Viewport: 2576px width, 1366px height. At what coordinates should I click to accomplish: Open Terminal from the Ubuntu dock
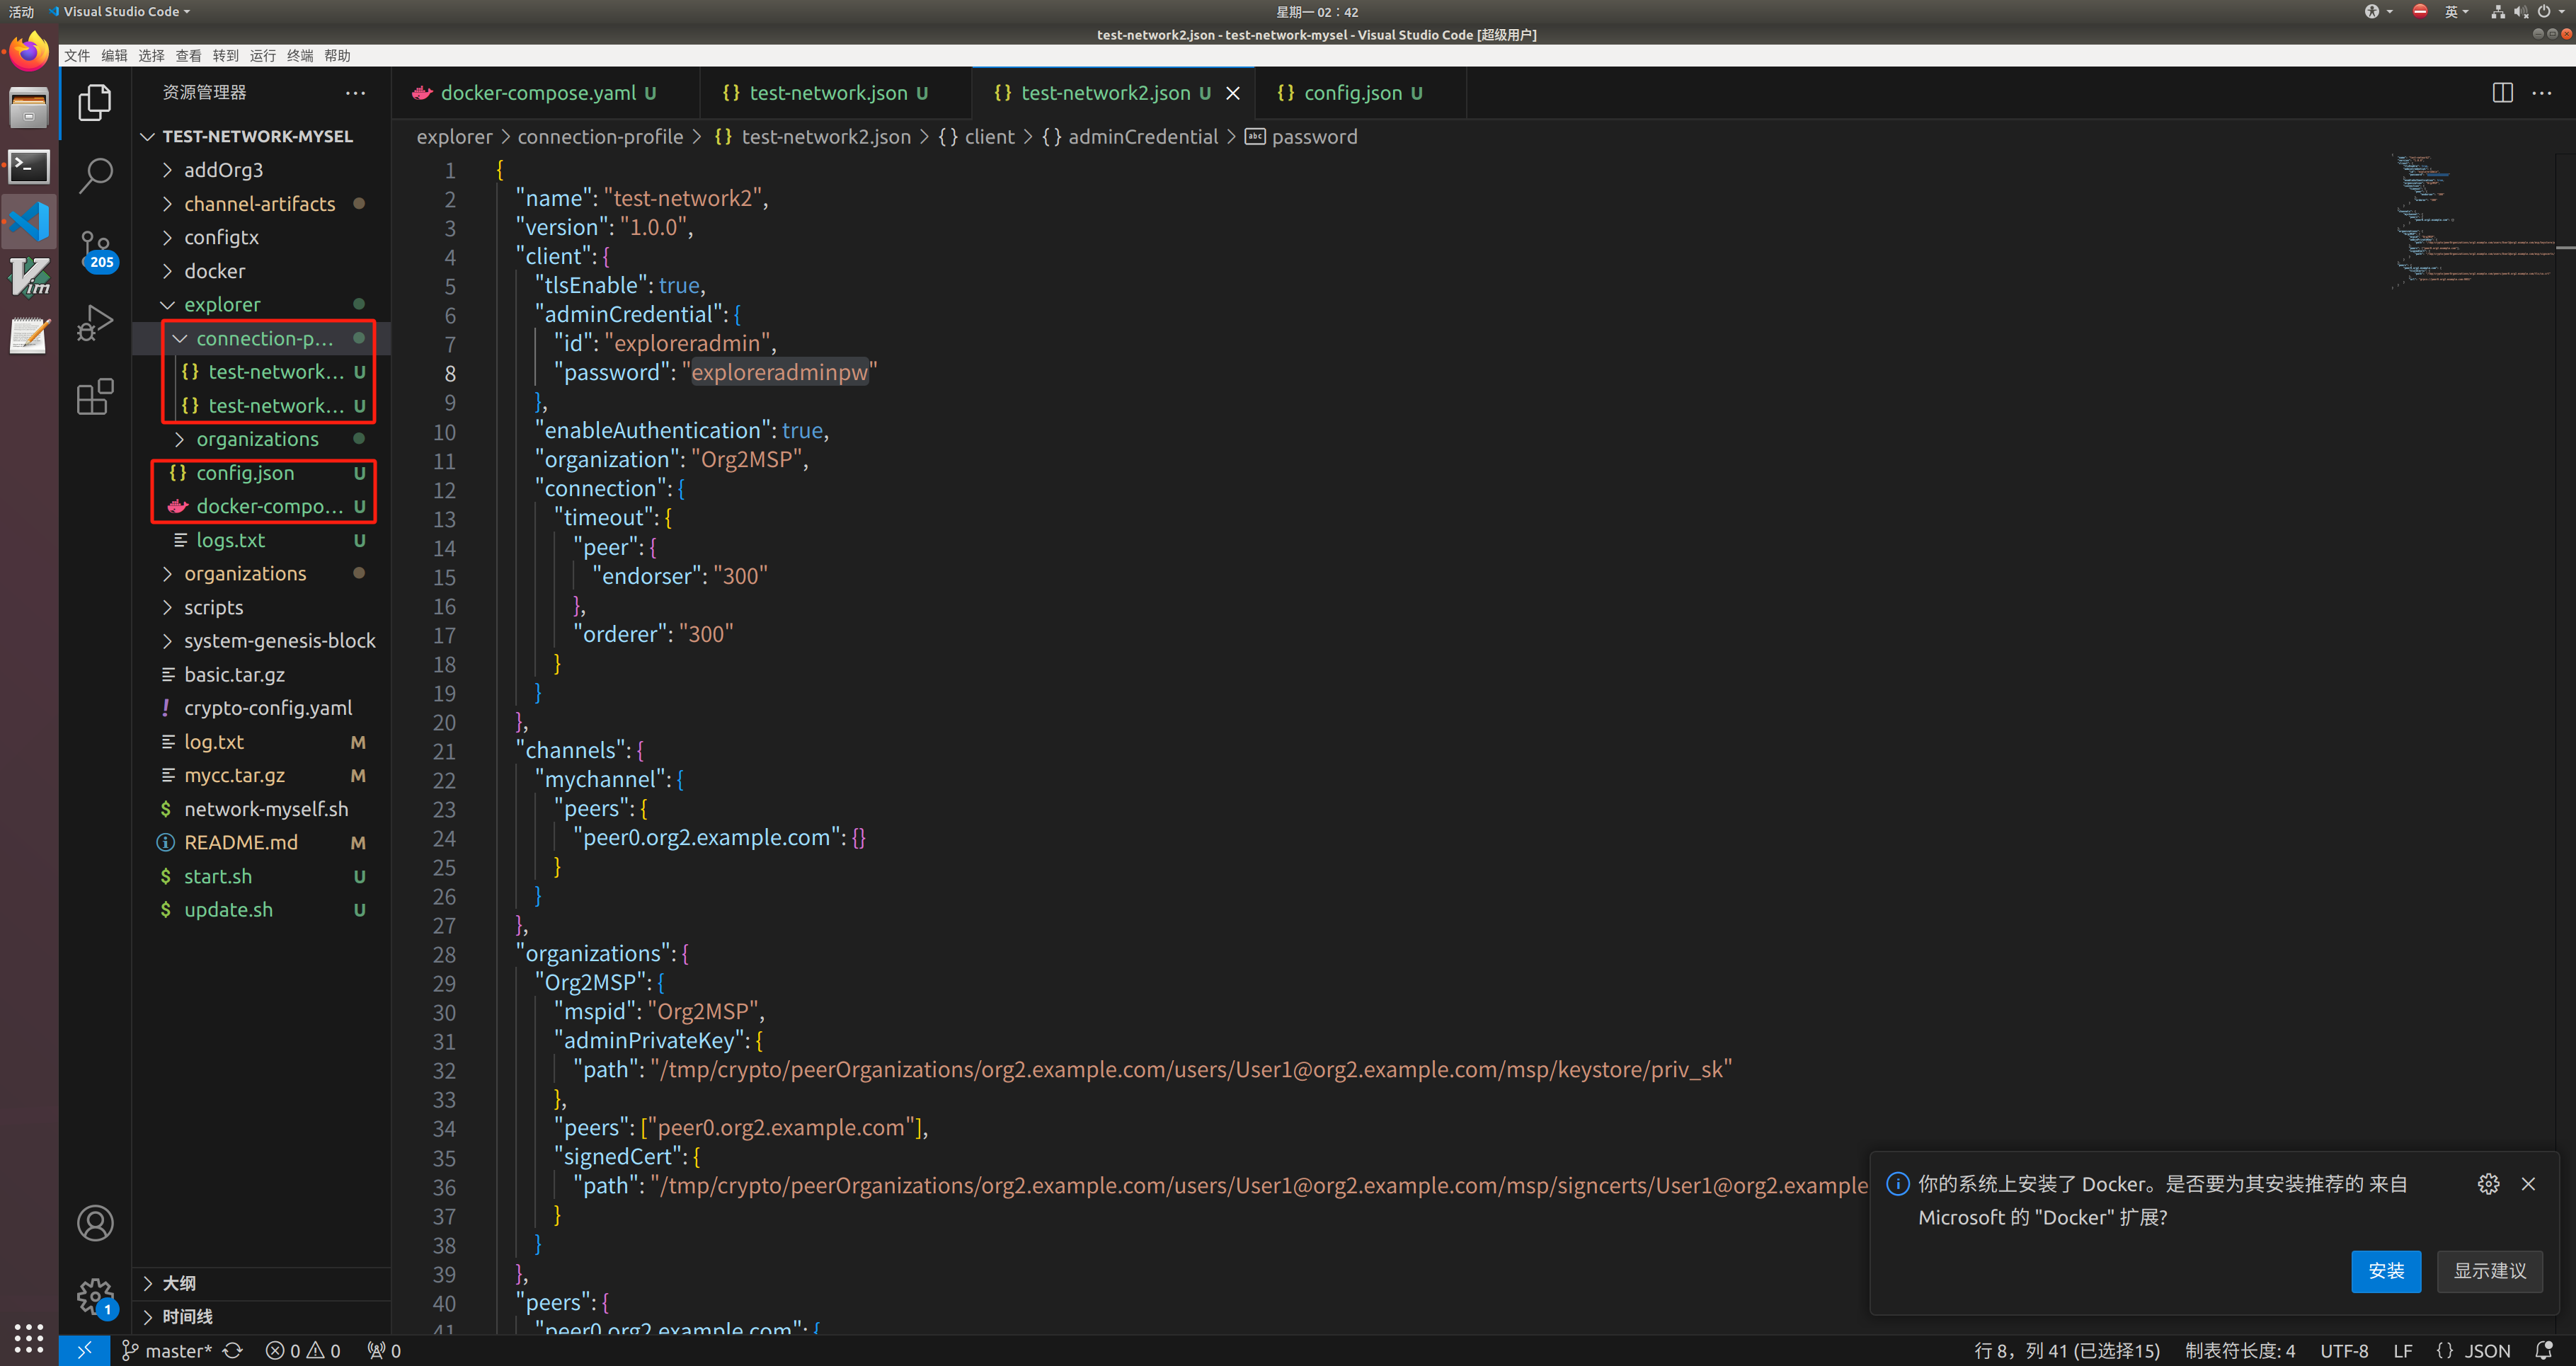tap(29, 167)
